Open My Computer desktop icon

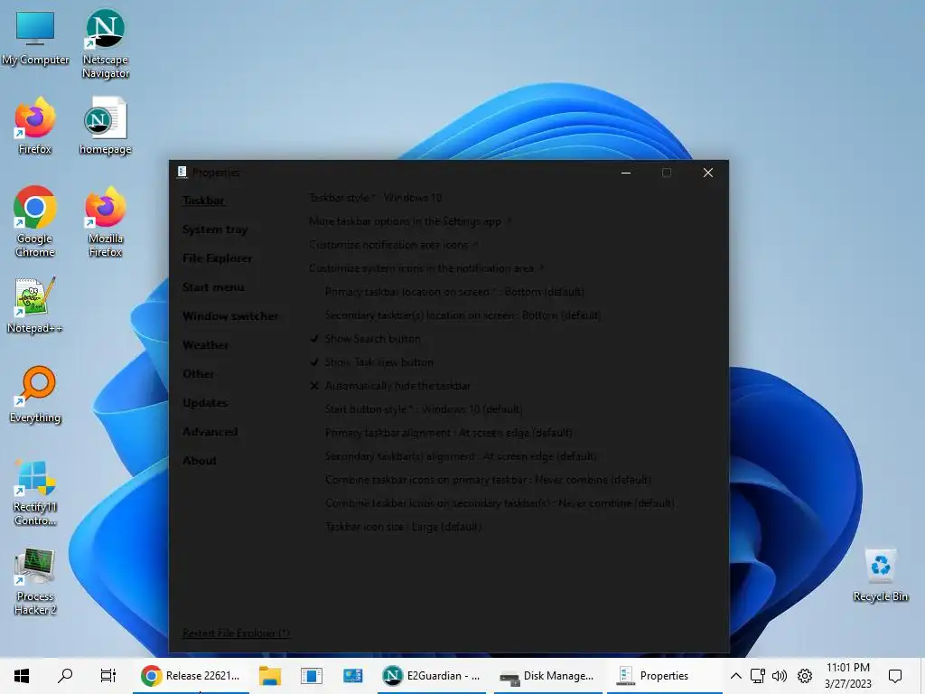pyautogui.click(x=35, y=37)
